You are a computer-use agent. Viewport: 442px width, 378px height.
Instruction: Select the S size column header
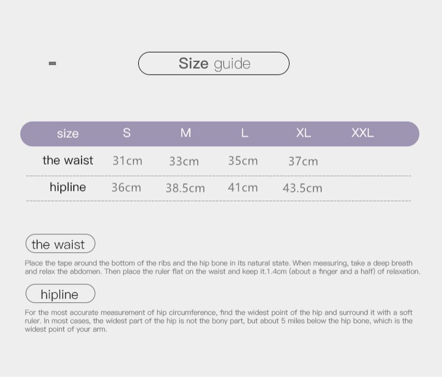click(126, 133)
